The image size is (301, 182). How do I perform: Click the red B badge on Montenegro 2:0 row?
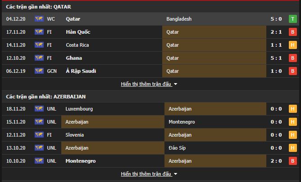point(293,161)
